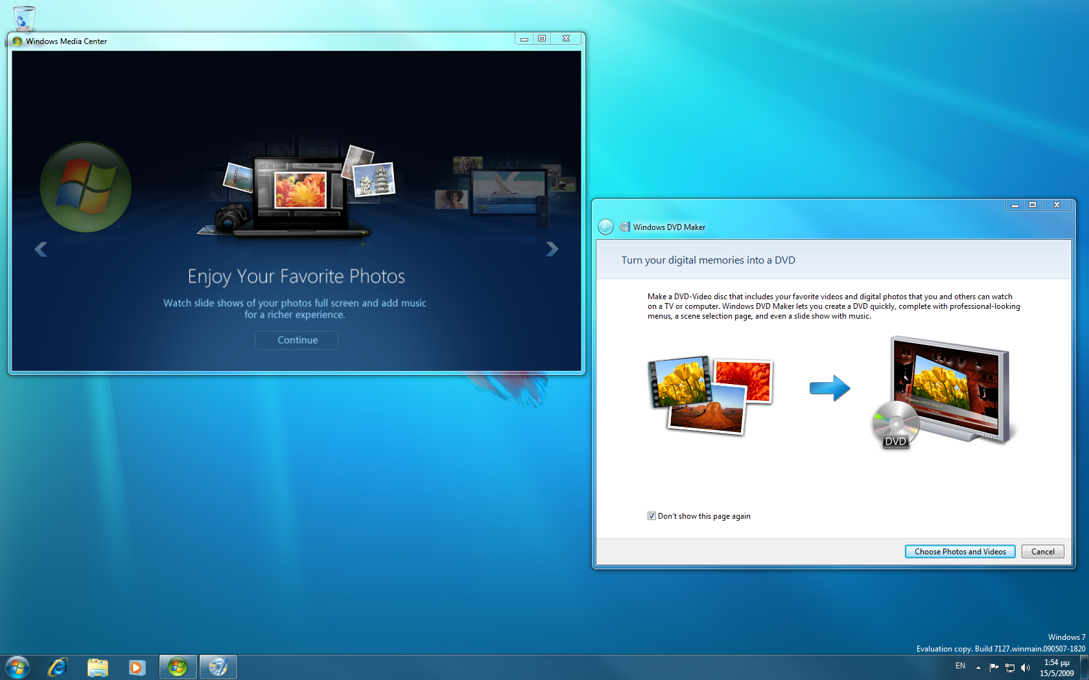This screenshot has width=1089, height=680.
Task: Open the Action Center flag icon
Action: [x=994, y=668]
